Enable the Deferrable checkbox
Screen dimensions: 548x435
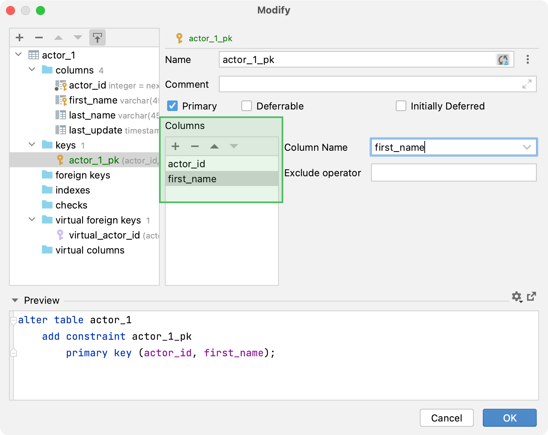[247, 106]
